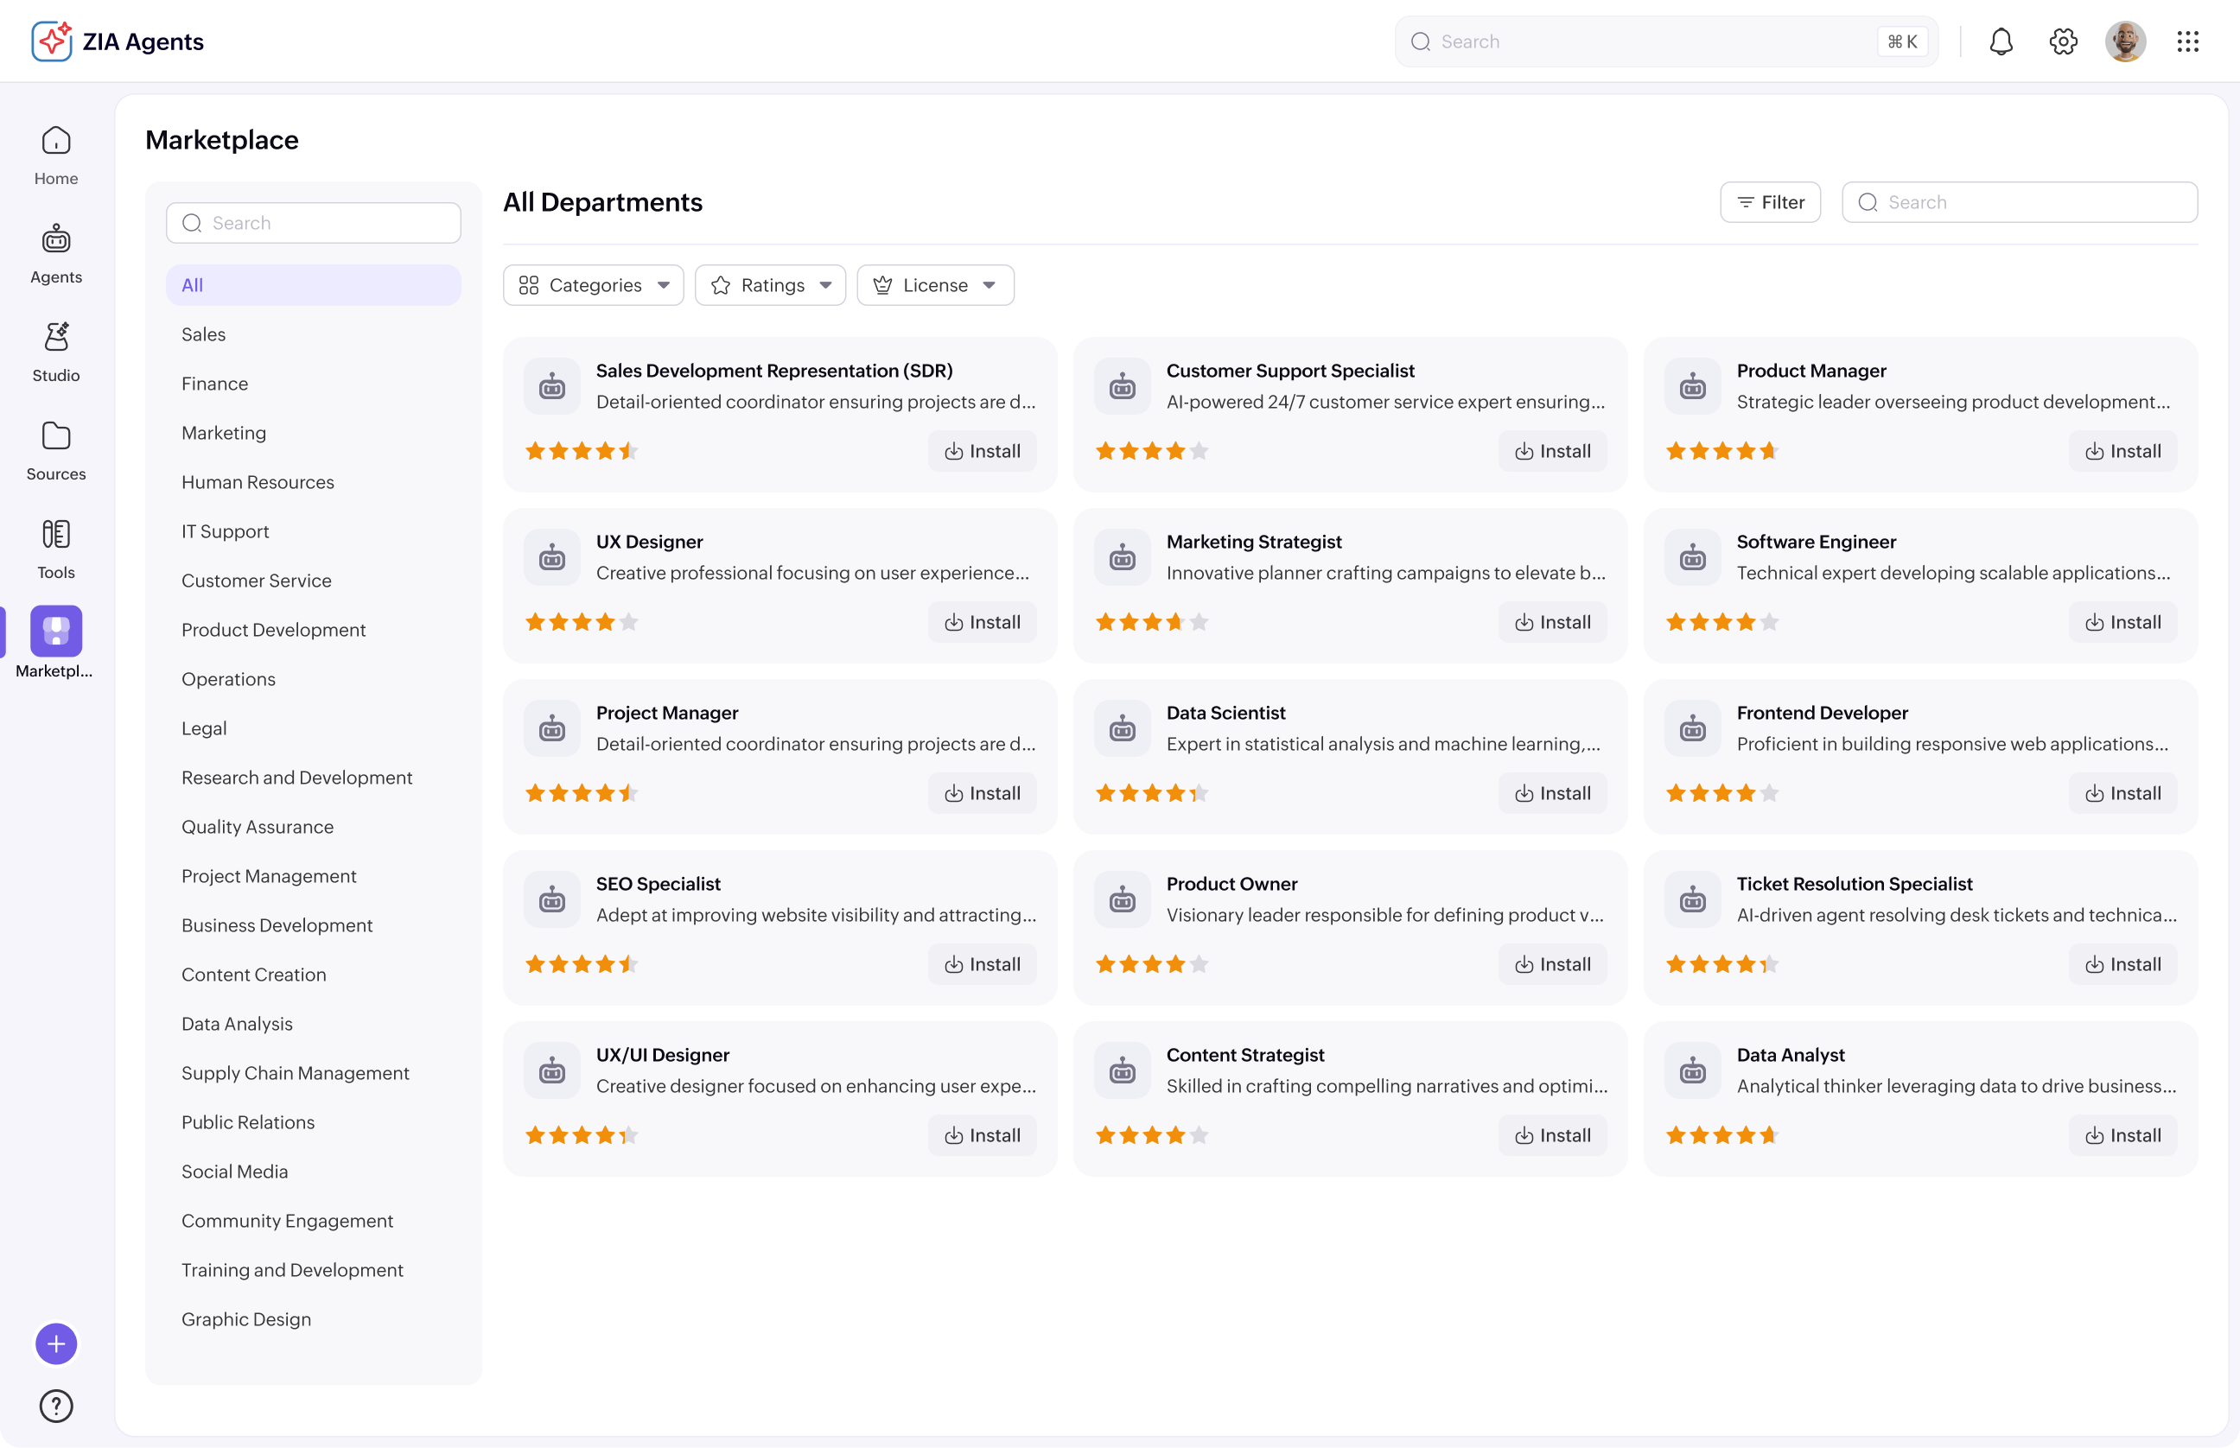Install the UX/UI Designer agent
The height and width of the screenshot is (1448, 2240).
[x=982, y=1136]
